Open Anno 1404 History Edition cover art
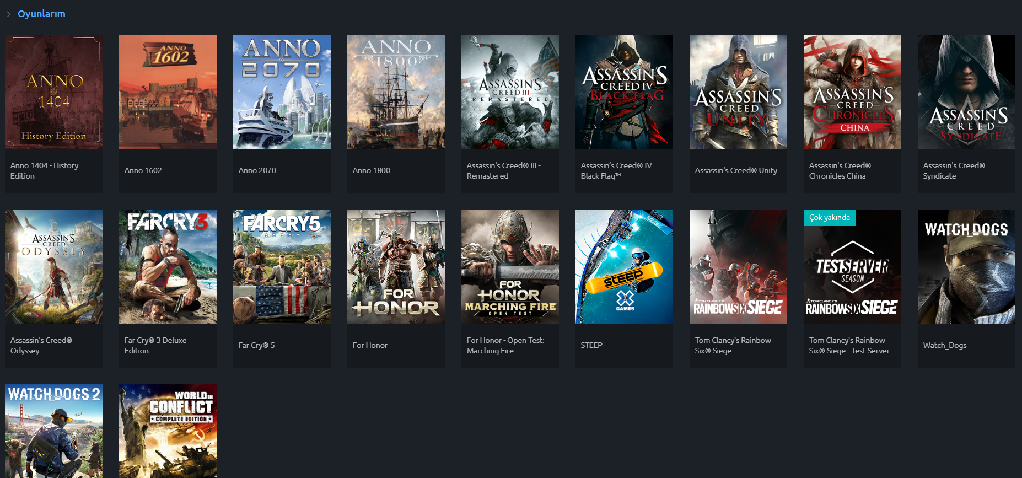The height and width of the screenshot is (478, 1022). click(x=53, y=92)
